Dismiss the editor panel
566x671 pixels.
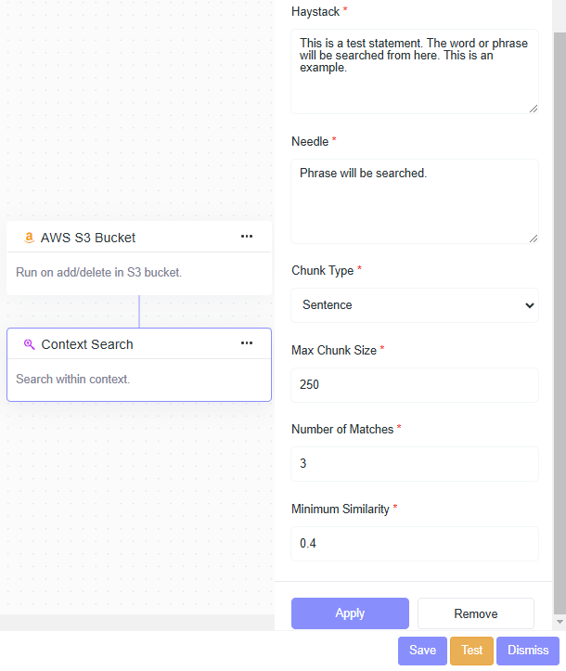(528, 651)
